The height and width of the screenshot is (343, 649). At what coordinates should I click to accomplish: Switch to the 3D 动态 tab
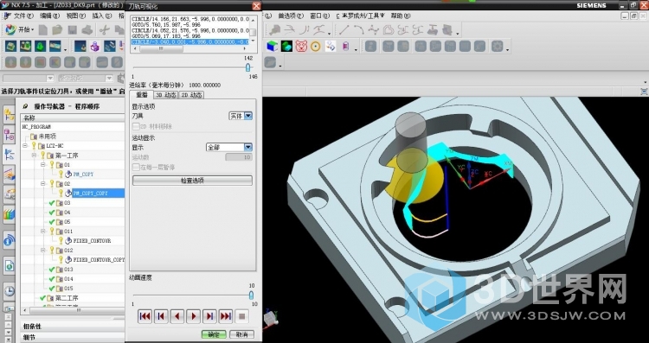coord(165,95)
